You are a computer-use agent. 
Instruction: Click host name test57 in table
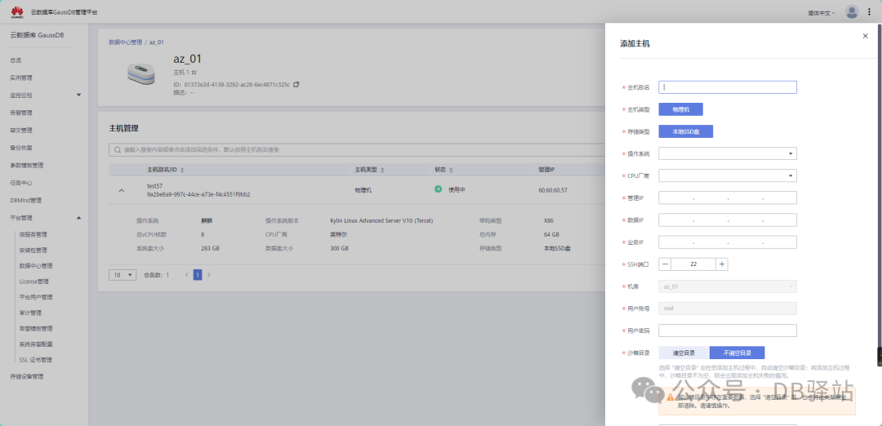[x=154, y=185]
